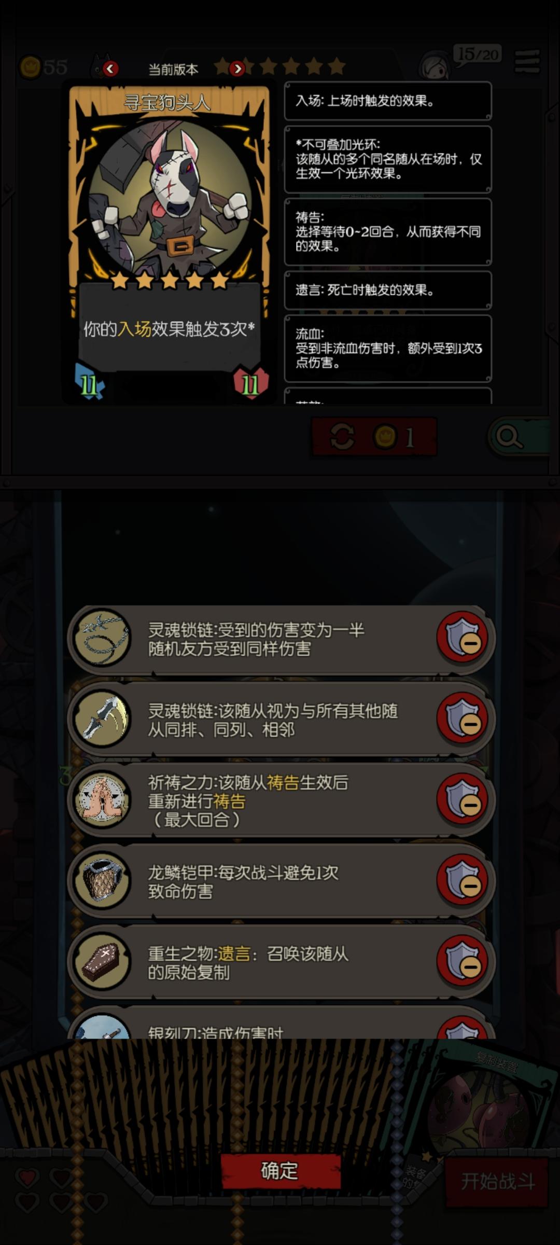Click the magnifying glass search icon
Image resolution: width=560 pixels, height=1245 pixels.
click(509, 437)
